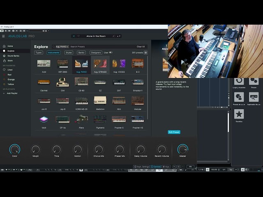Select Explore in the sidebar
Image resolution: width=263 pixels, height=197 pixels.
tap(11, 51)
